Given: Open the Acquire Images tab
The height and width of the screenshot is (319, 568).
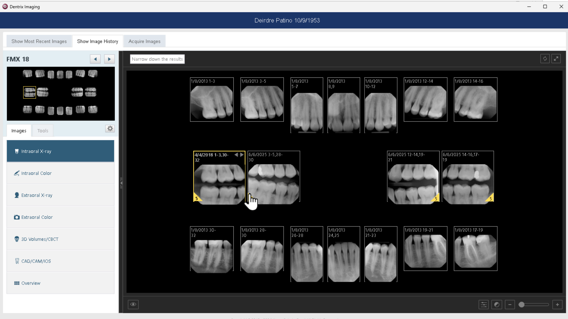Looking at the screenshot, I should pos(144,41).
